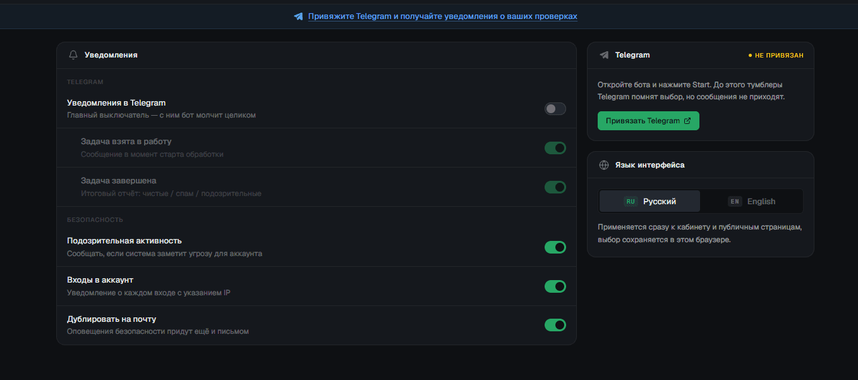Click the НЕ ПРИВЯЗАН status label
This screenshot has height=380, width=858.
tap(776, 56)
